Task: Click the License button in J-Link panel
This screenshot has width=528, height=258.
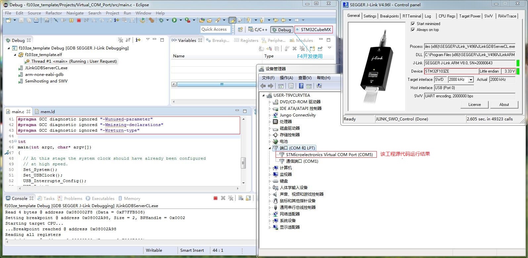Action: click(x=474, y=105)
